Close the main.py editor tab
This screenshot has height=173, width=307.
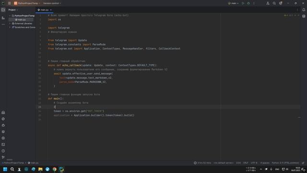[51, 10]
